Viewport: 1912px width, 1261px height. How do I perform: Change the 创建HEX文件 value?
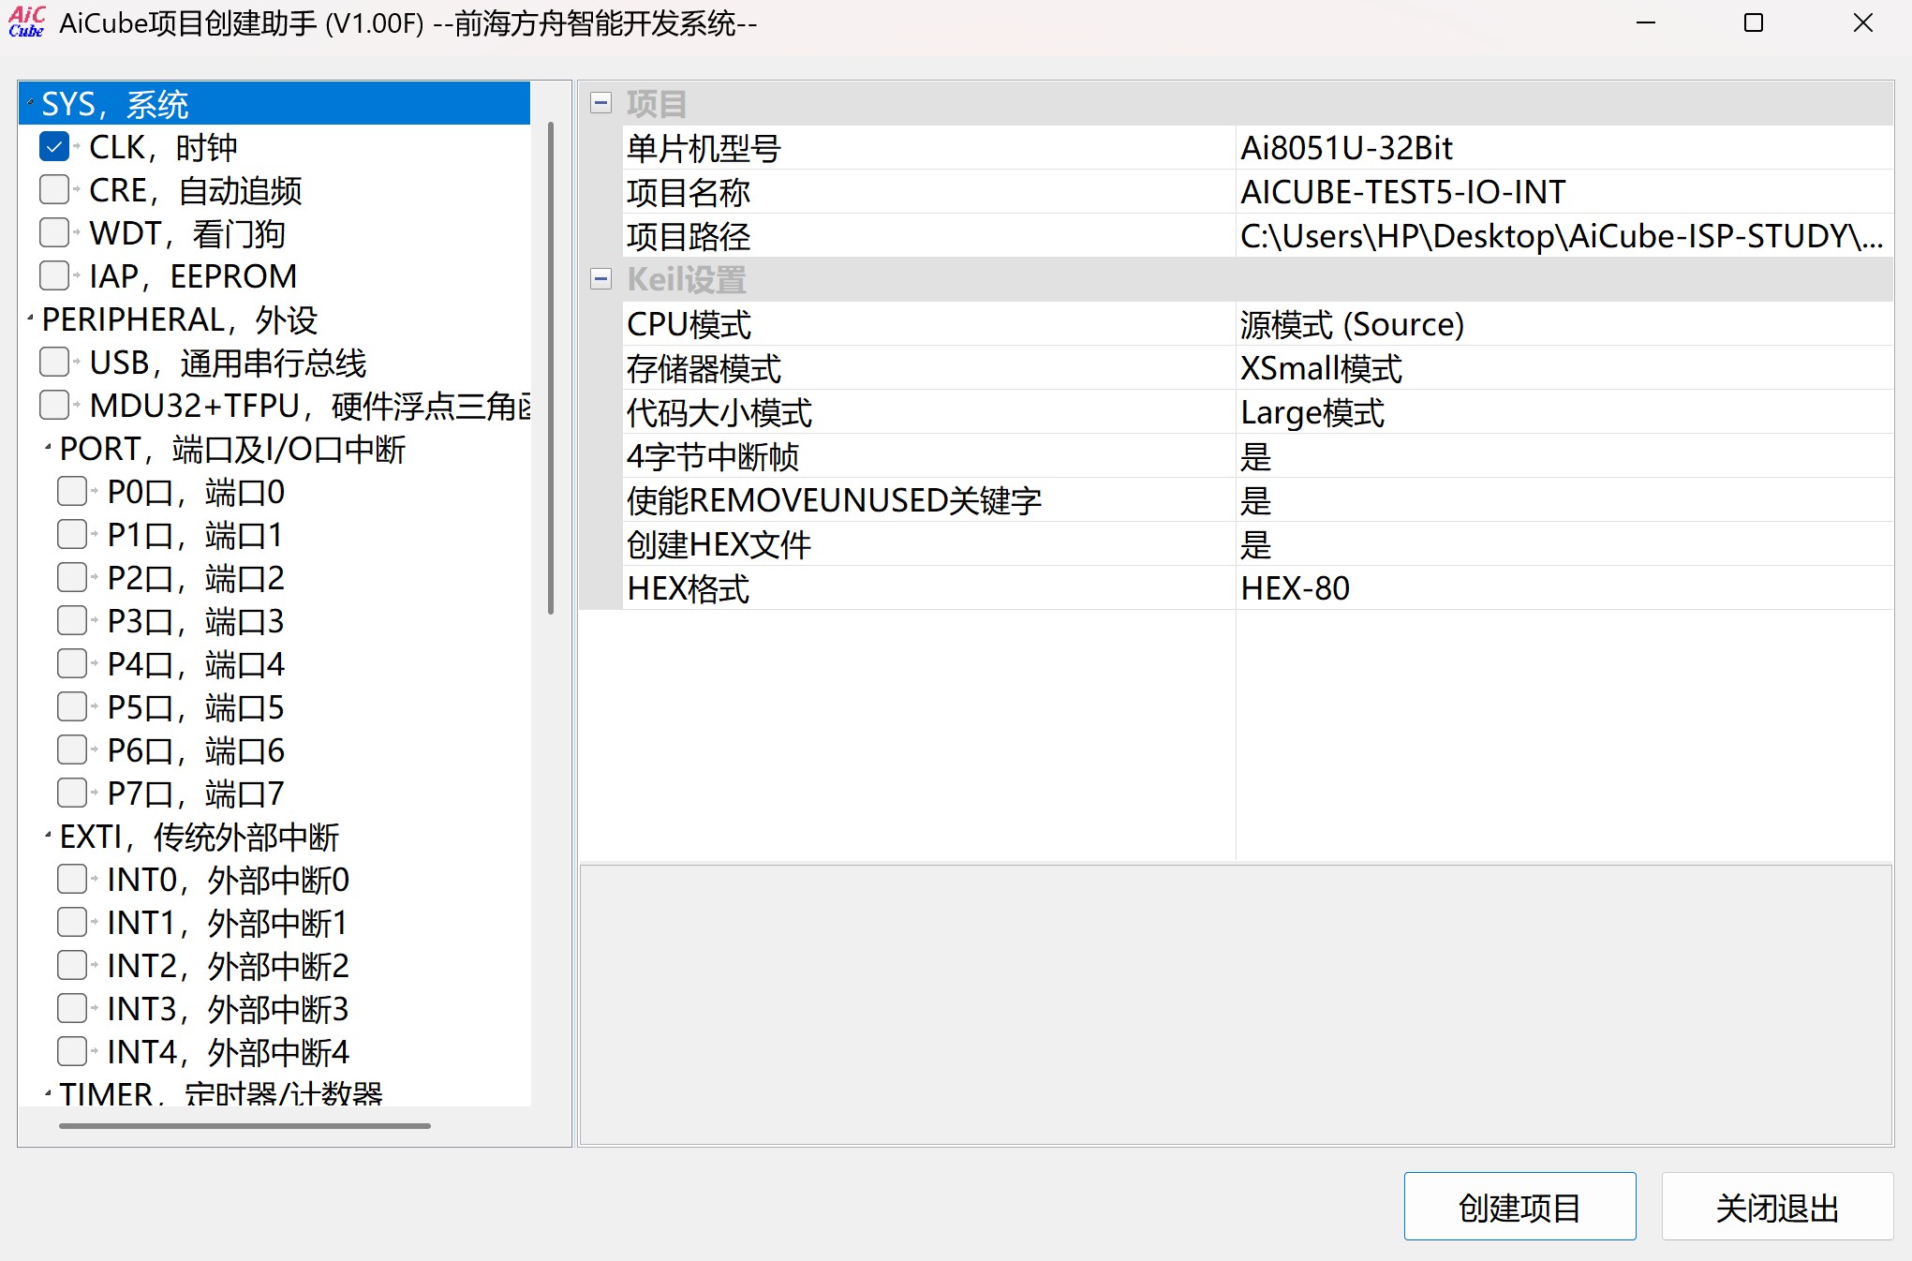tap(1564, 544)
